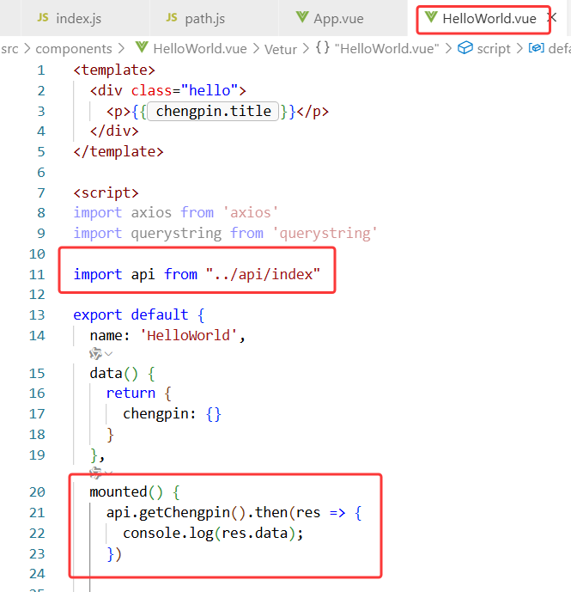Click the script cube icon in breadcrumb
The width and height of the screenshot is (571, 592).
[x=465, y=48]
